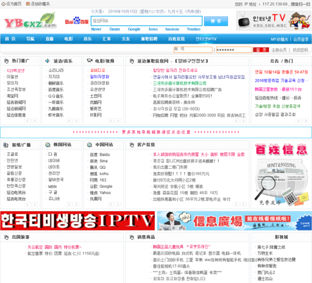Screen dimensions: 312x283
Task: Click the icon beside 销售商品 header
Action: 132,237
